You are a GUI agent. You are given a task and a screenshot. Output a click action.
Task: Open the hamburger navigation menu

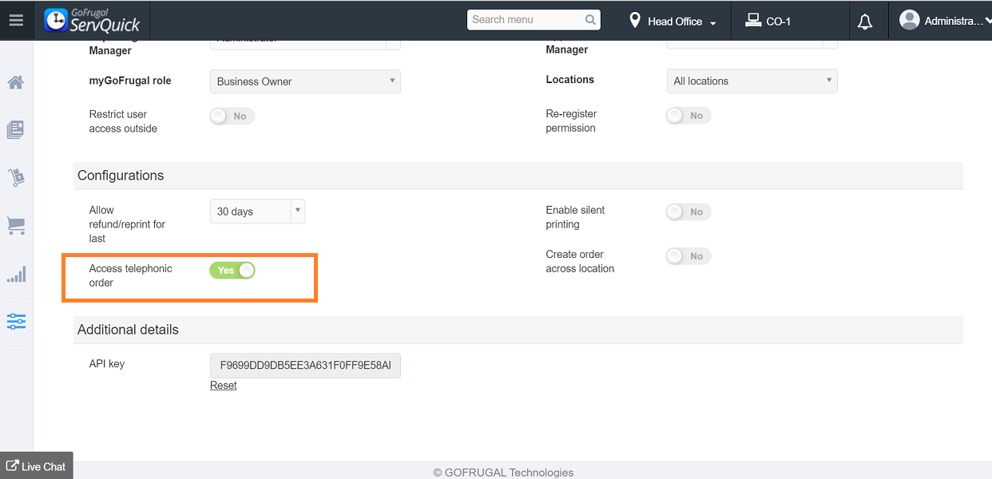tap(16, 21)
